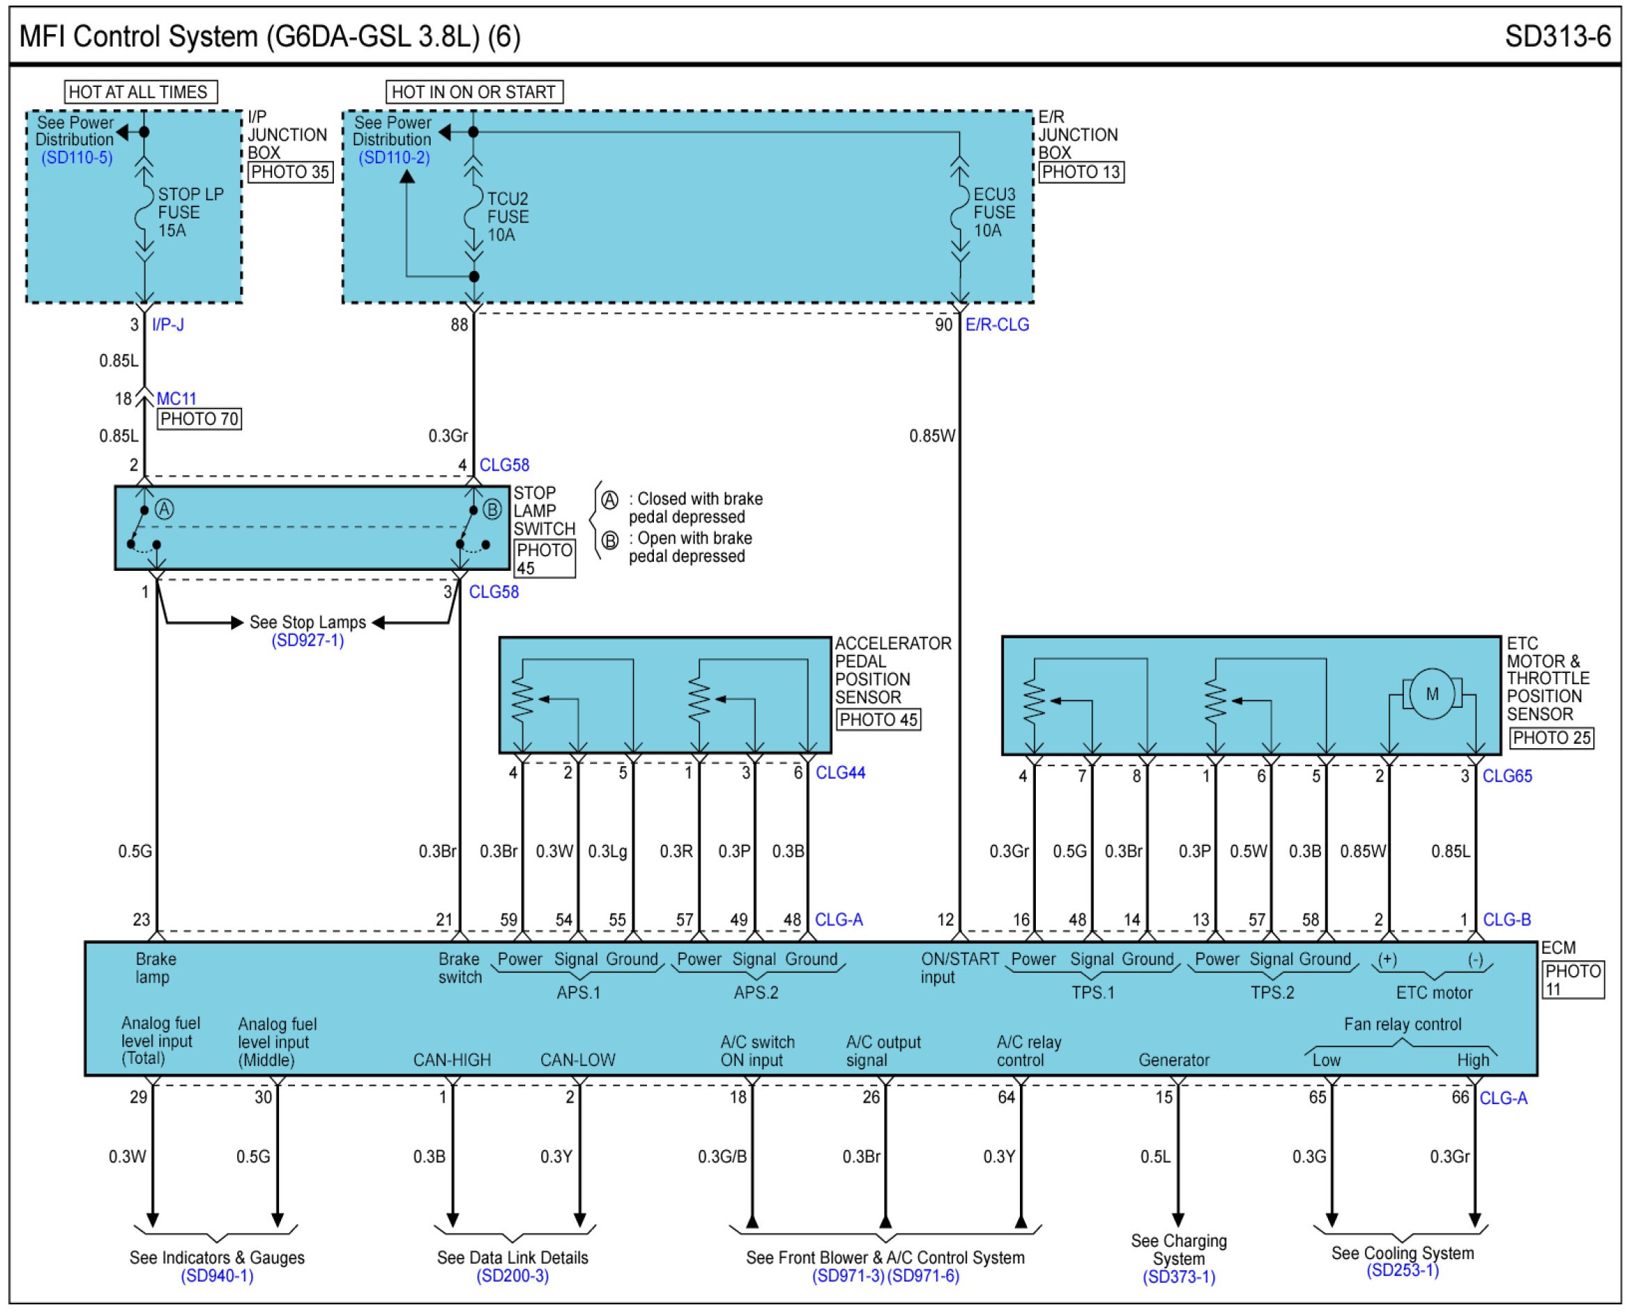This screenshot has height=1312, width=1630.
Task: Follow the SD200-3 Data Link Details link
Action: (x=513, y=1276)
